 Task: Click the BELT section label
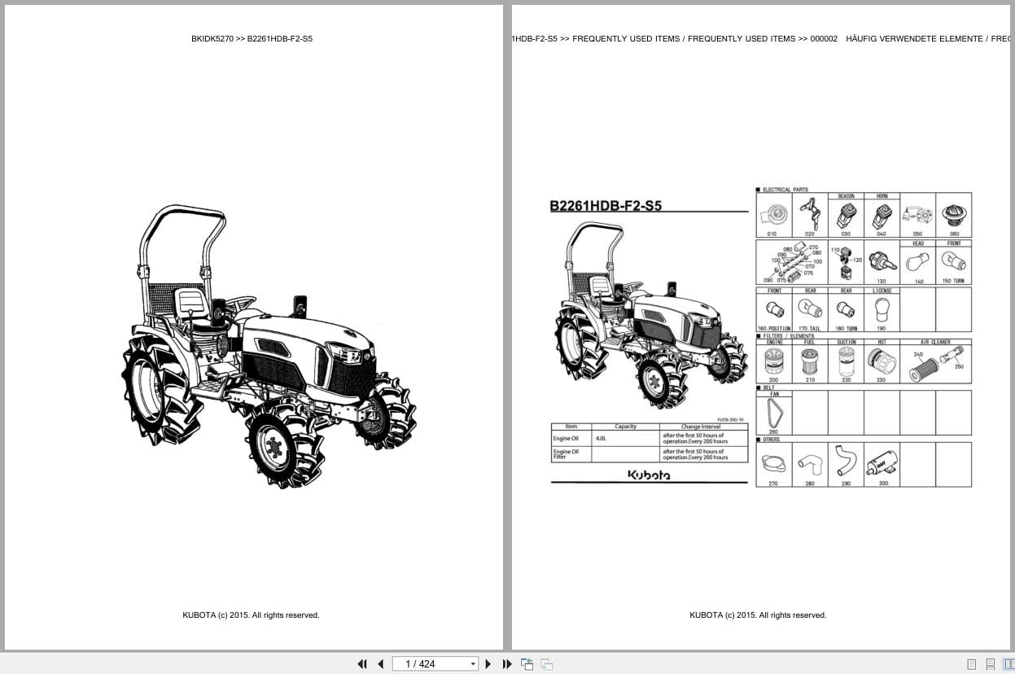coord(769,388)
